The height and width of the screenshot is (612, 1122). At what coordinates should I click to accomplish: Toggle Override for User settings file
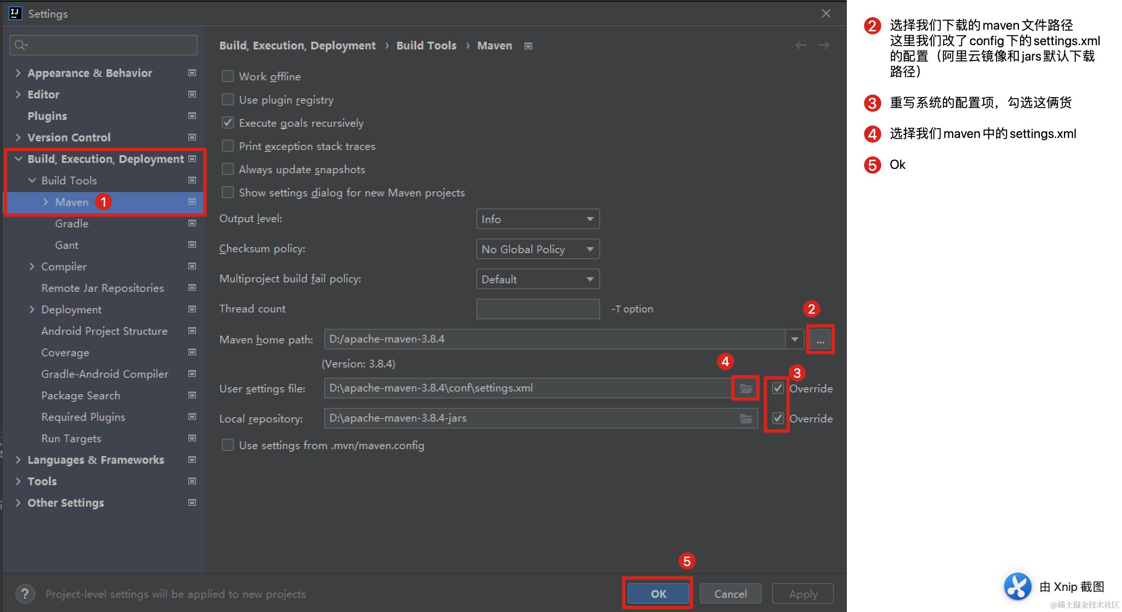click(x=778, y=388)
